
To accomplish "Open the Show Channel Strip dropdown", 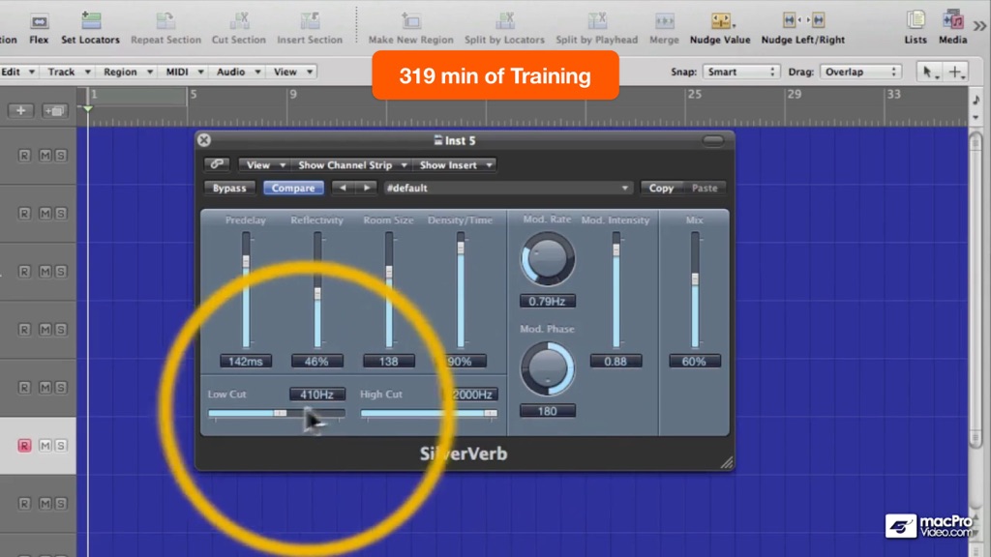I will tap(352, 164).
